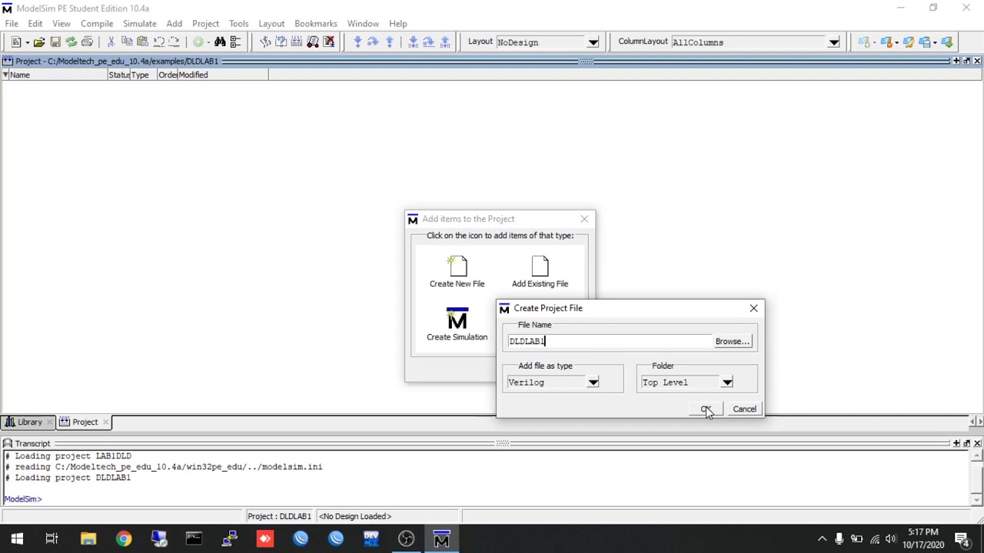Click the Open folder toolbar icon
Screen dimensions: 984x553
point(39,42)
